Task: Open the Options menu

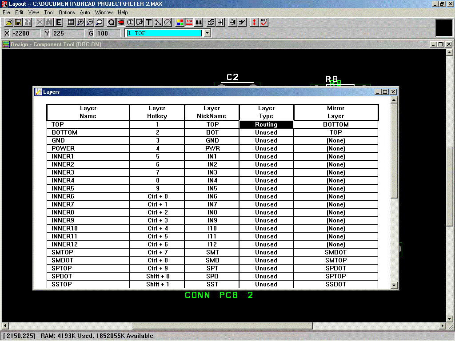Action: pyautogui.click(x=67, y=12)
